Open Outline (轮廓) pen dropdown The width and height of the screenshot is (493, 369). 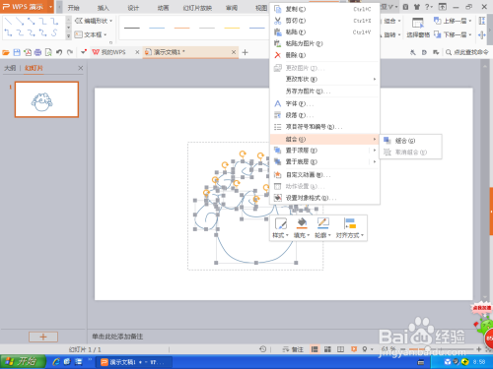pos(322,228)
